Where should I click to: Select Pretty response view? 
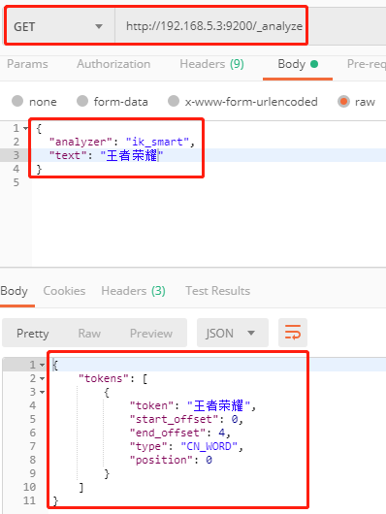click(33, 334)
